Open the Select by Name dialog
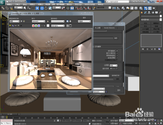 (x=29, y=8)
